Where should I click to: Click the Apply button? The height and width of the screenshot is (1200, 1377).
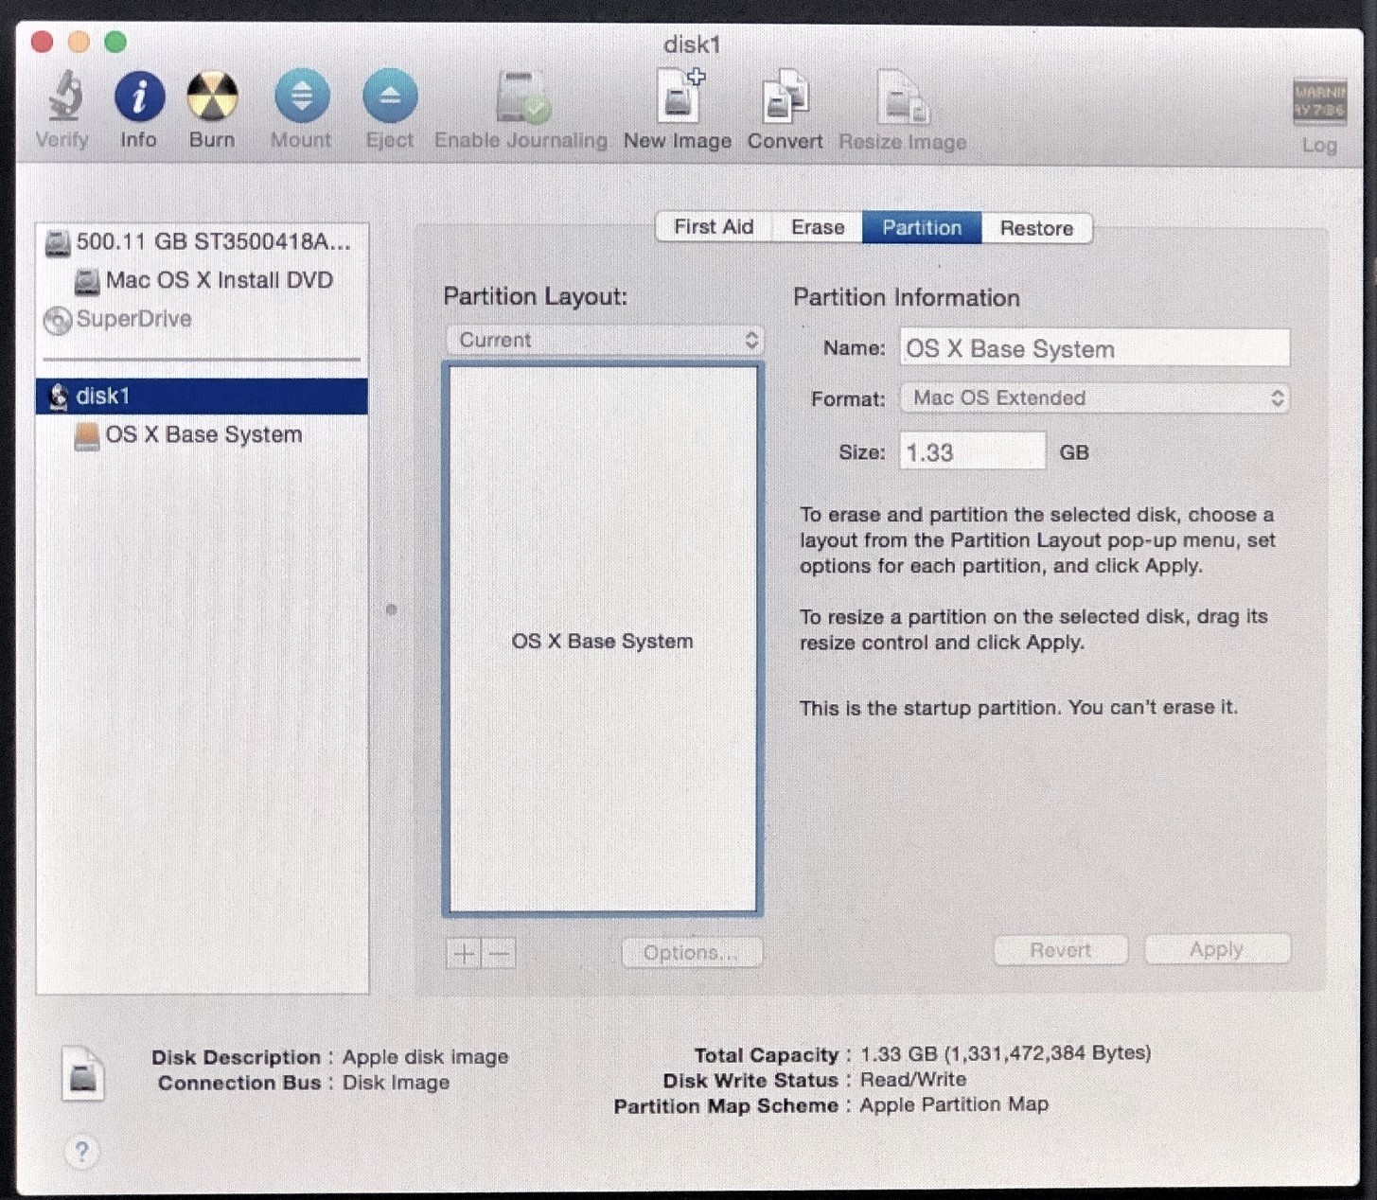(x=1217, y=949)
